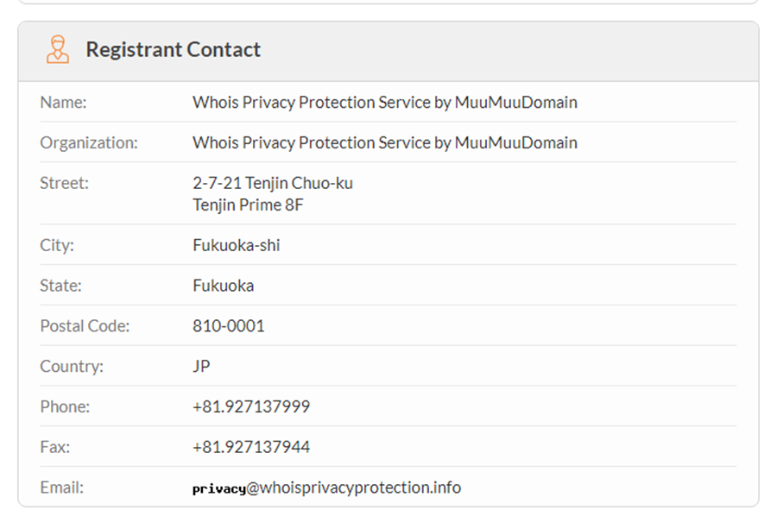777x516 pixels.
Task: Click the postal code 810-0001
Action: click(x=229, y=326)
